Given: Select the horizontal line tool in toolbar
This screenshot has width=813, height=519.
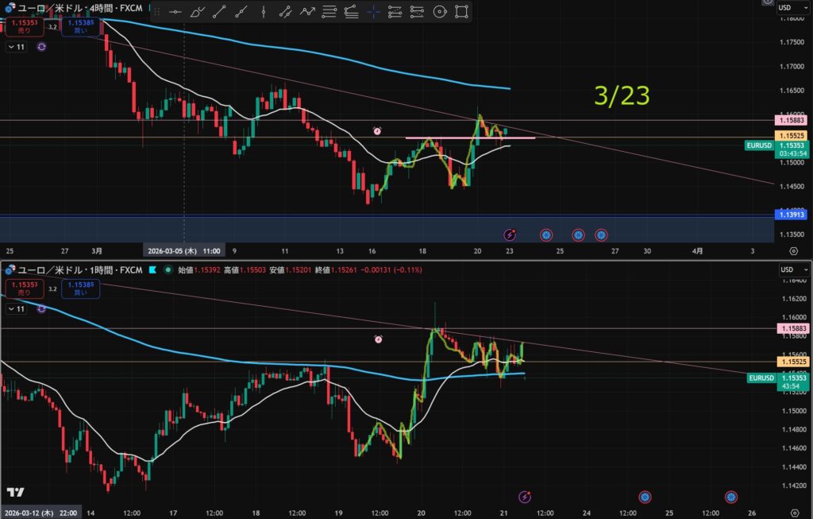Looking at the screenshot, I should coord(176,11).
